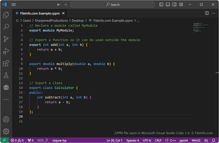Viewport: 219px width, 143px height.
Task: Toggle the bottom panel layout button
Action: (168, 5)
